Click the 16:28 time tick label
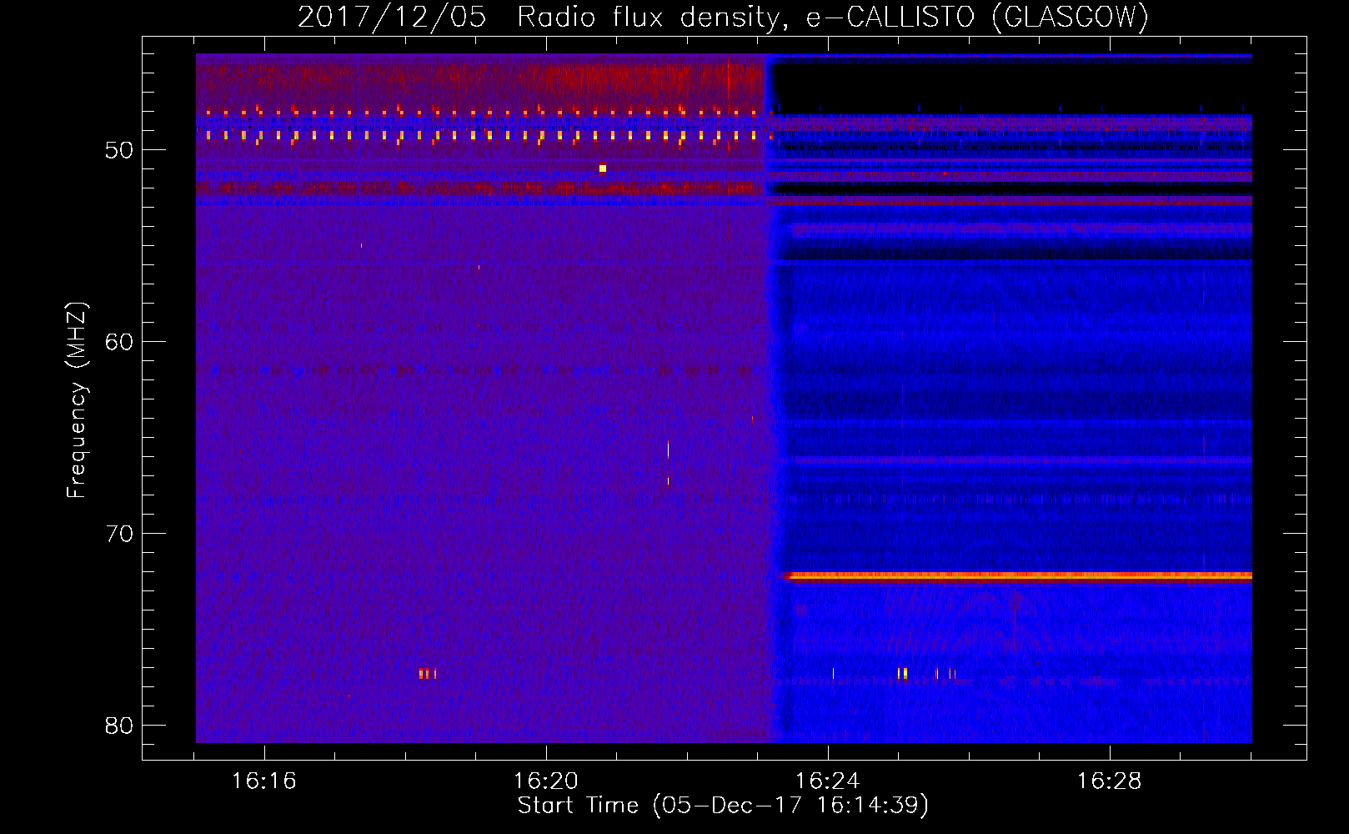 point(1110,781)
